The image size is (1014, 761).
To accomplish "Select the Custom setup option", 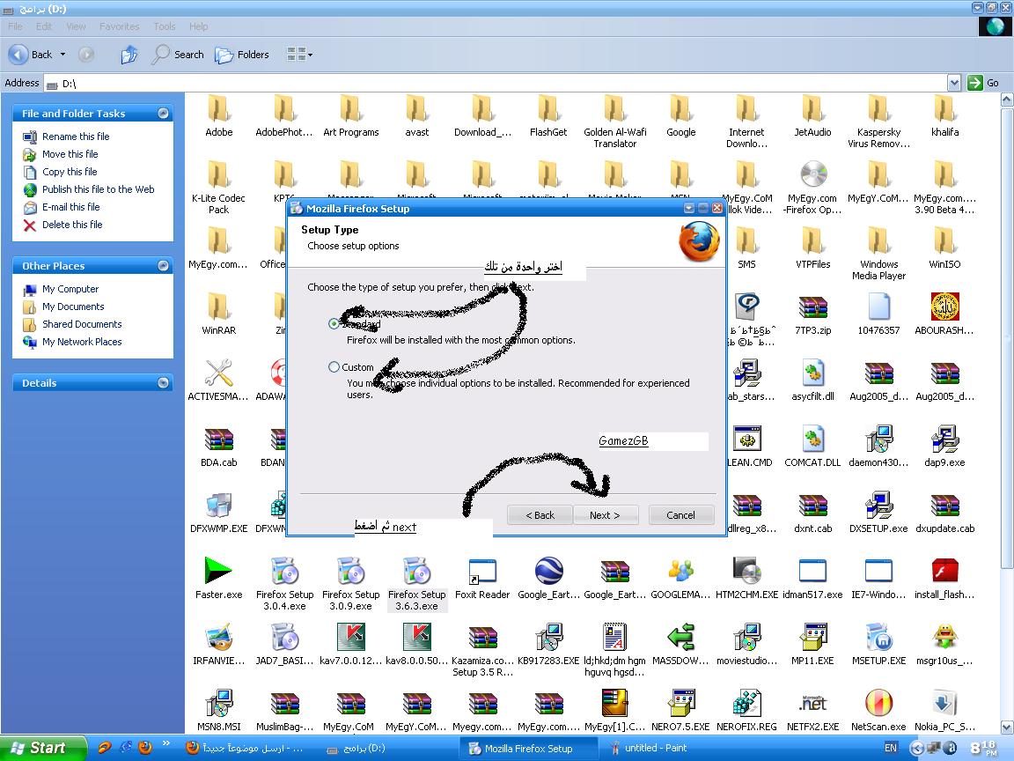I will pos(334,367).
